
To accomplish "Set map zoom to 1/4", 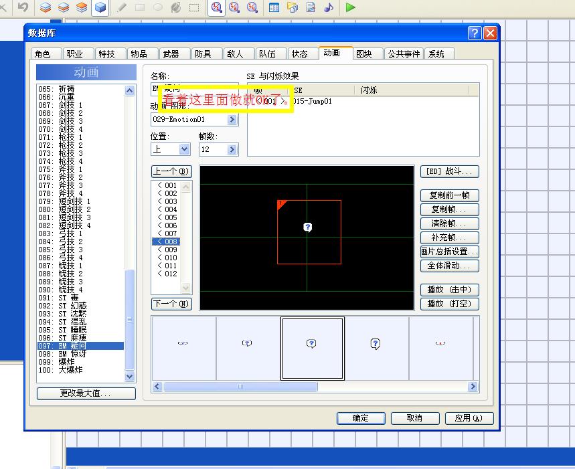I will tap(252, 7).
